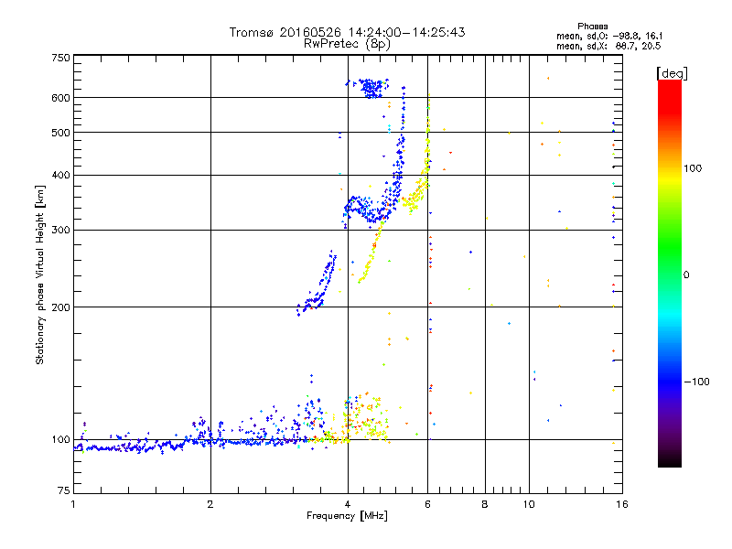This screenshot has height=549, width=732.
Task: Click the '100' y-axis tick label
Action: click(x=61, y=440)
